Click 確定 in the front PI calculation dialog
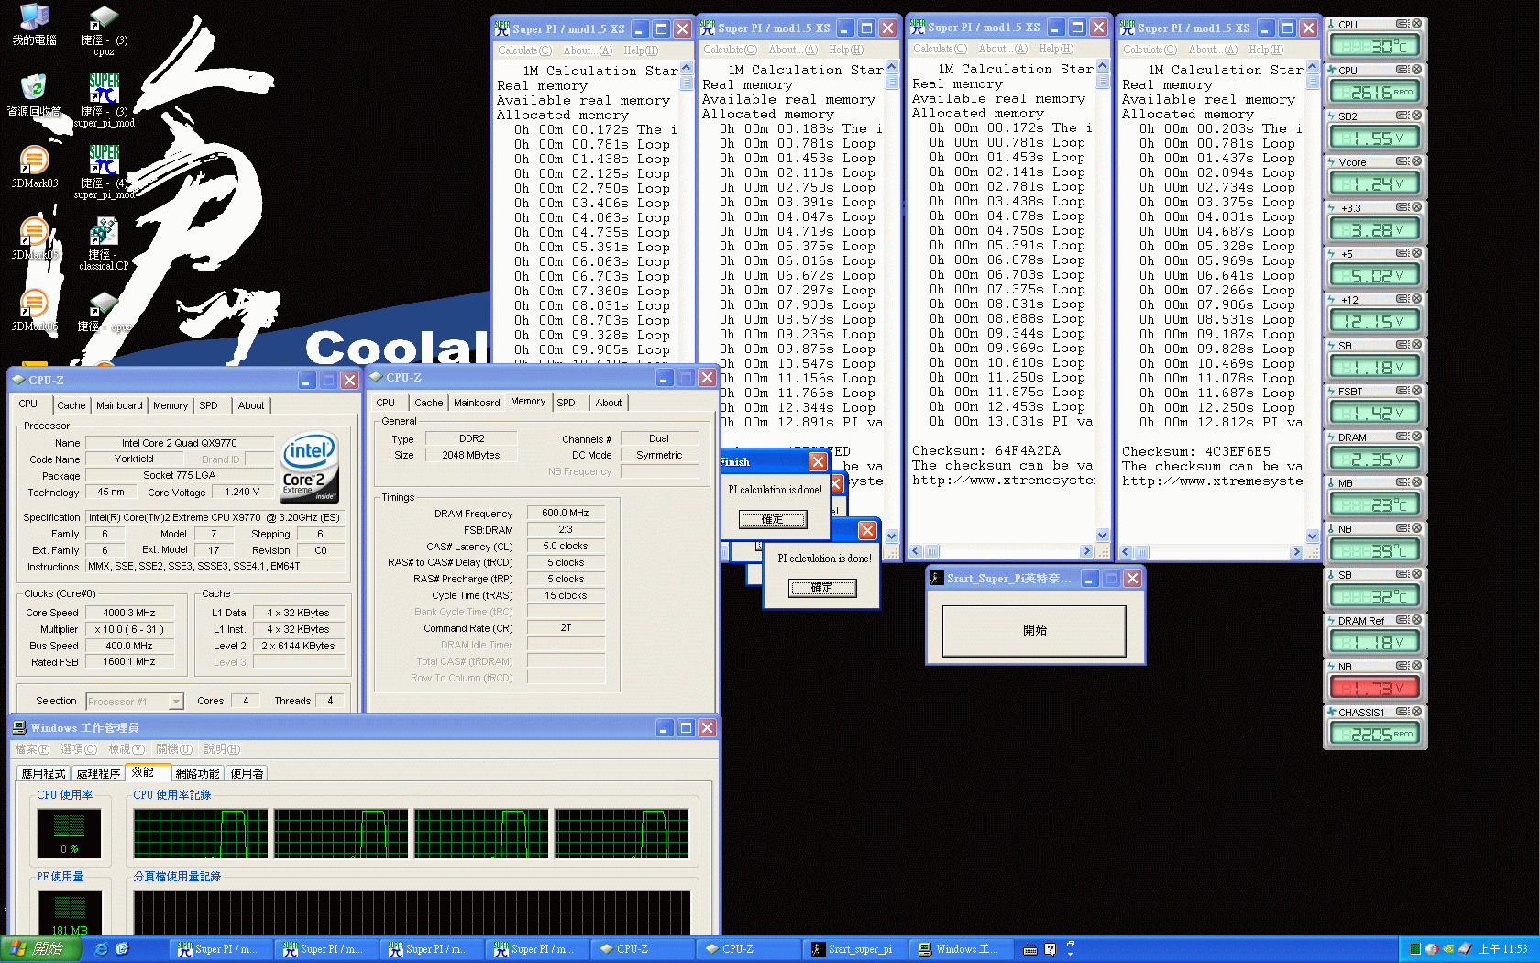This screenshot has width=1540, height=963. 822,588
